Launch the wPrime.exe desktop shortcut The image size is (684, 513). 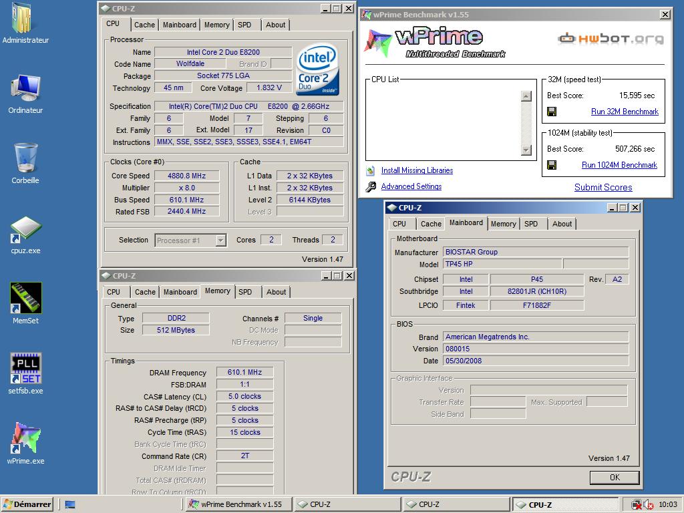point(25,443)
